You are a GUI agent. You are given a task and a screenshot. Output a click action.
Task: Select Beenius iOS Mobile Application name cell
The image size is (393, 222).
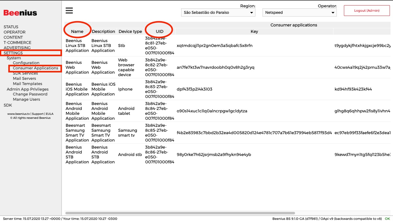click(77, 89)
